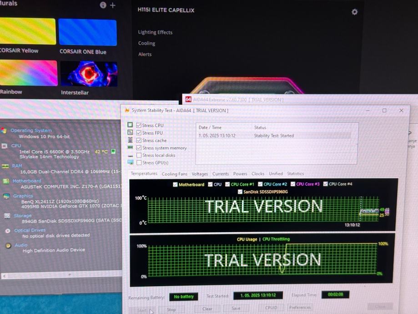Open Lighting Effects in iCUE
The width and height of the screenshot is (418, 314).
[155, 32]
